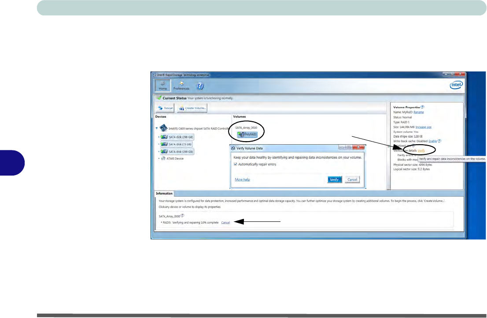Click the Create Volume button
The height and width of the screenshot is (318, 487).
[x=192, y=108]
